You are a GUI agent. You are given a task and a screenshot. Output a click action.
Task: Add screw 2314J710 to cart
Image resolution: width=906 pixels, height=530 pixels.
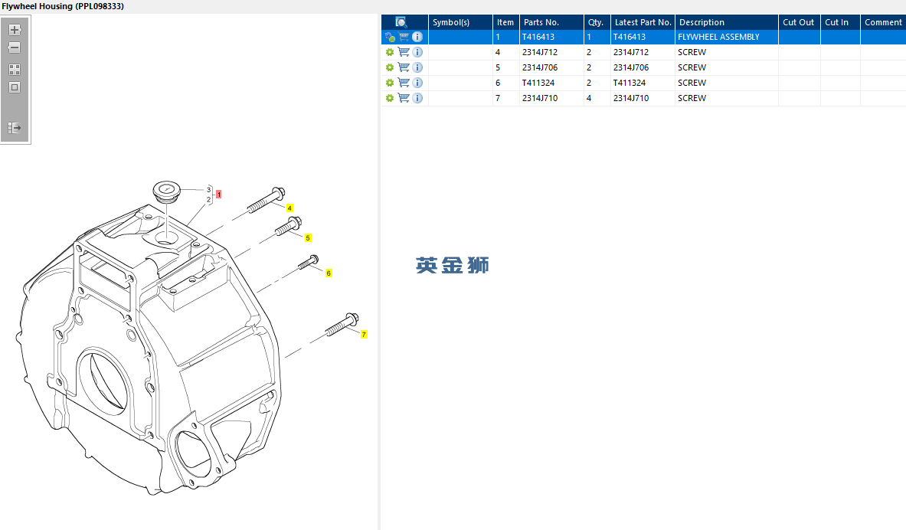tap(404, 98)
